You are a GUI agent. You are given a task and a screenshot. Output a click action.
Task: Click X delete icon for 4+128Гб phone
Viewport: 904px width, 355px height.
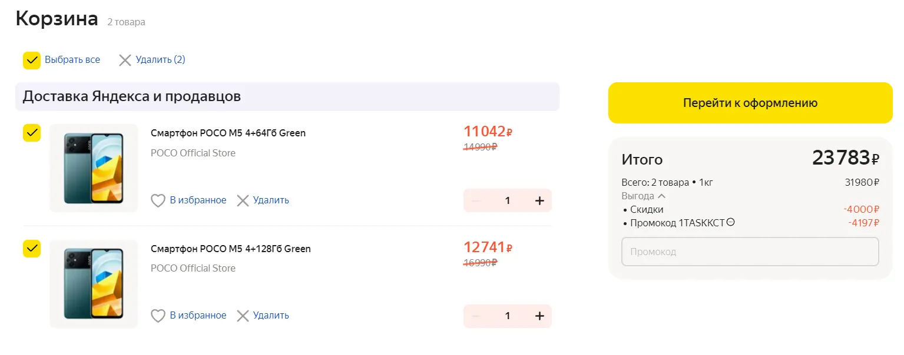(243, 316)
